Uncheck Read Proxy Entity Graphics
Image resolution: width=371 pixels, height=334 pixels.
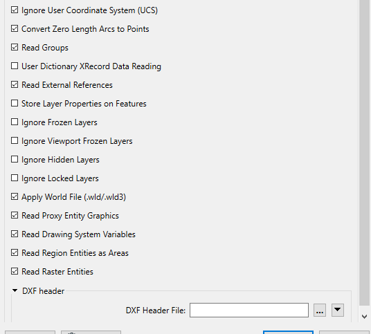pyautogui.click(x=15, y=215)
